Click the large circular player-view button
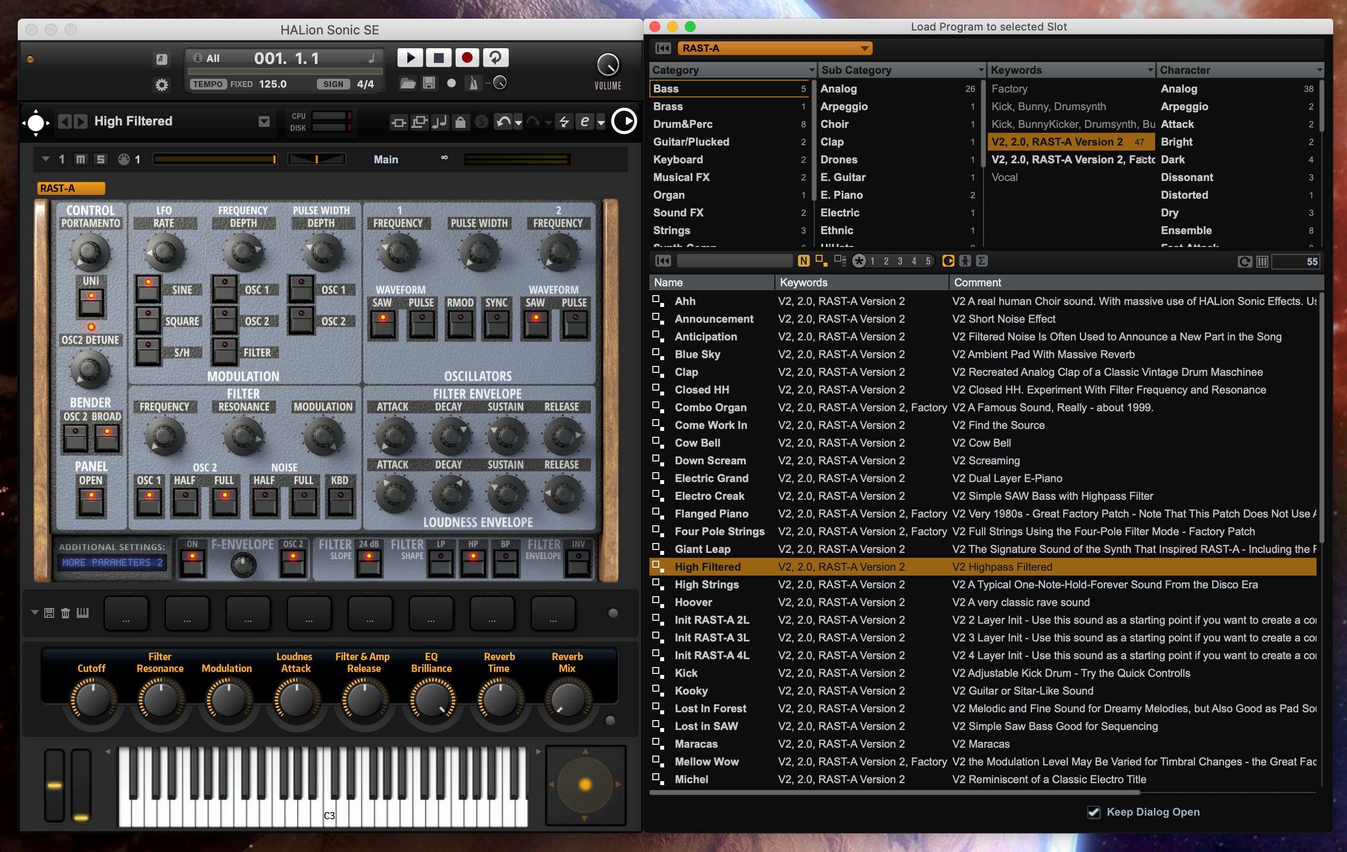The image size is (1347, 852). tap(624, 122)
